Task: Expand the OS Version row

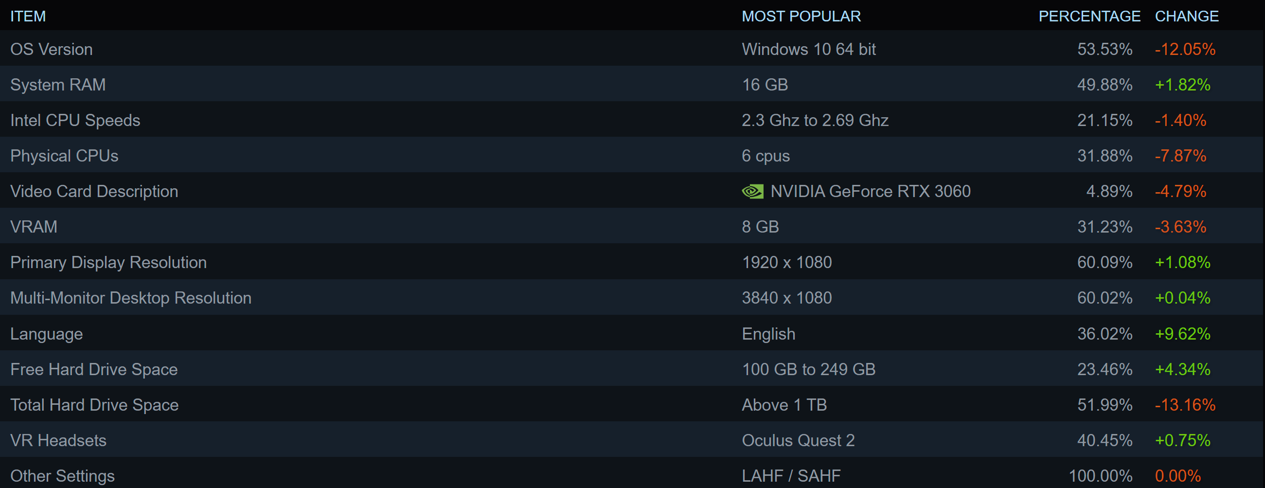Action: [52, 49]
